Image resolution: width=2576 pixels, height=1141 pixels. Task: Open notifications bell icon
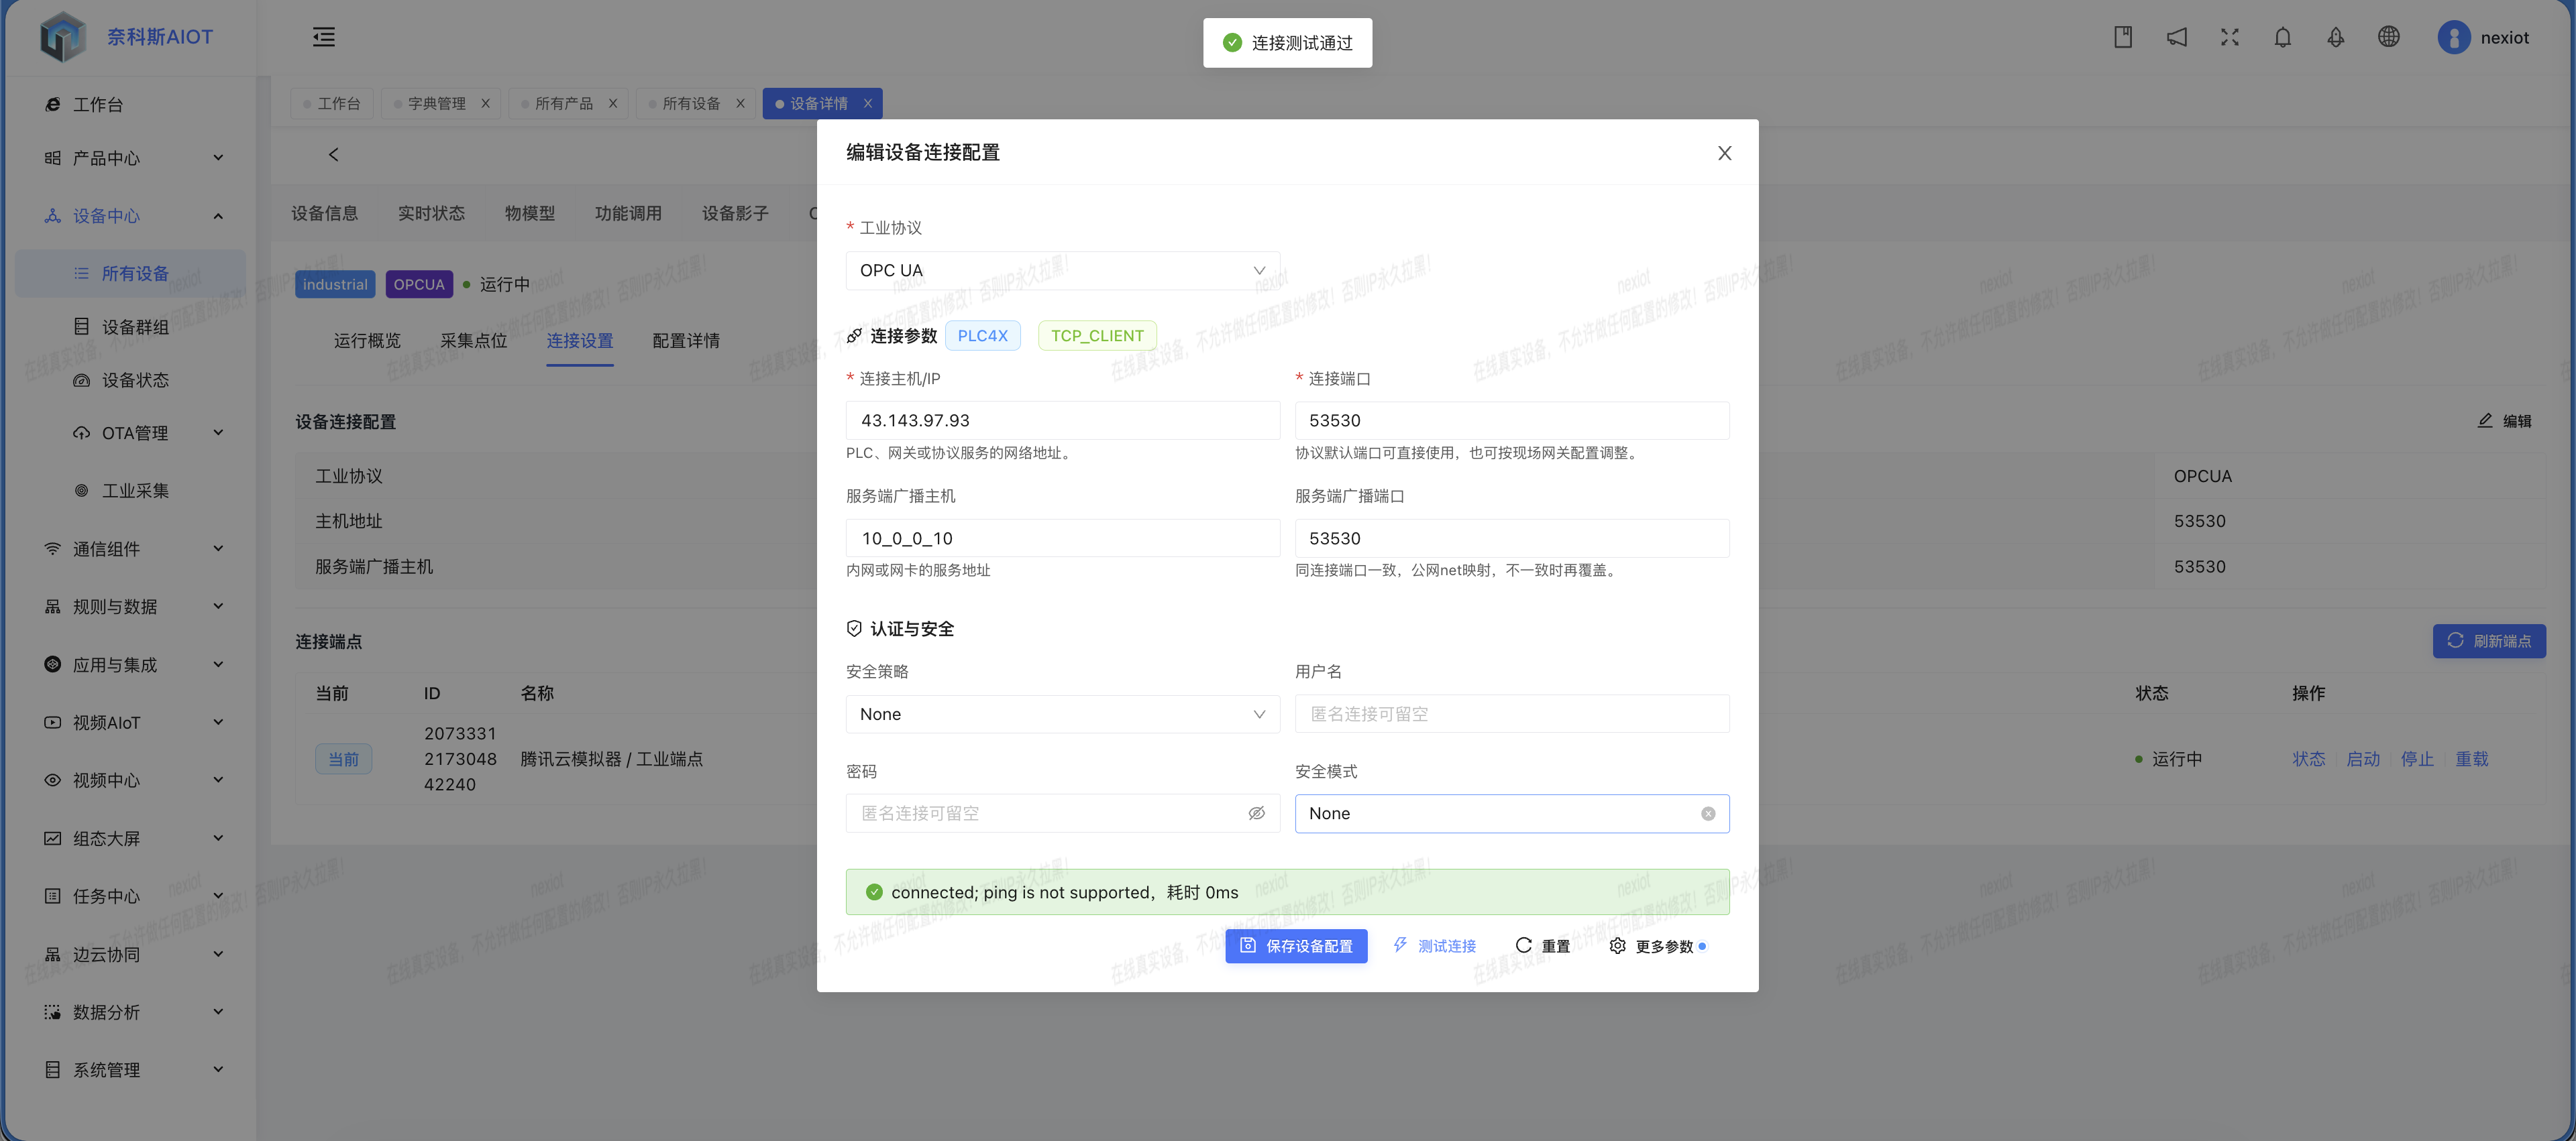(2282, 37)
